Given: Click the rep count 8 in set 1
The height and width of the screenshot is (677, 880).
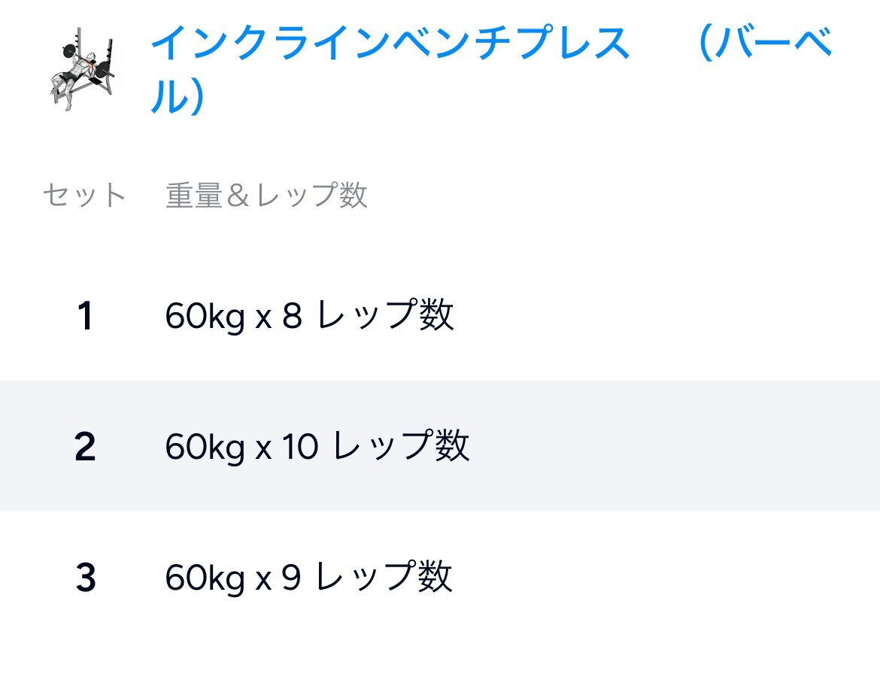Looking at the screenshot, I should [x=292, y=317].
